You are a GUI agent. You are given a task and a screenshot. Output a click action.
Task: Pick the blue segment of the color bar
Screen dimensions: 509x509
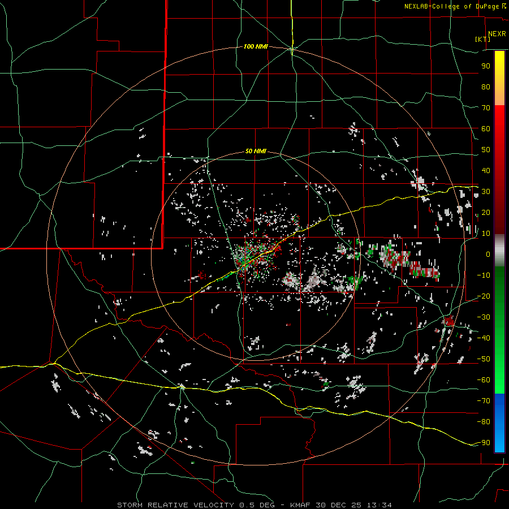(x=499, y=423)
